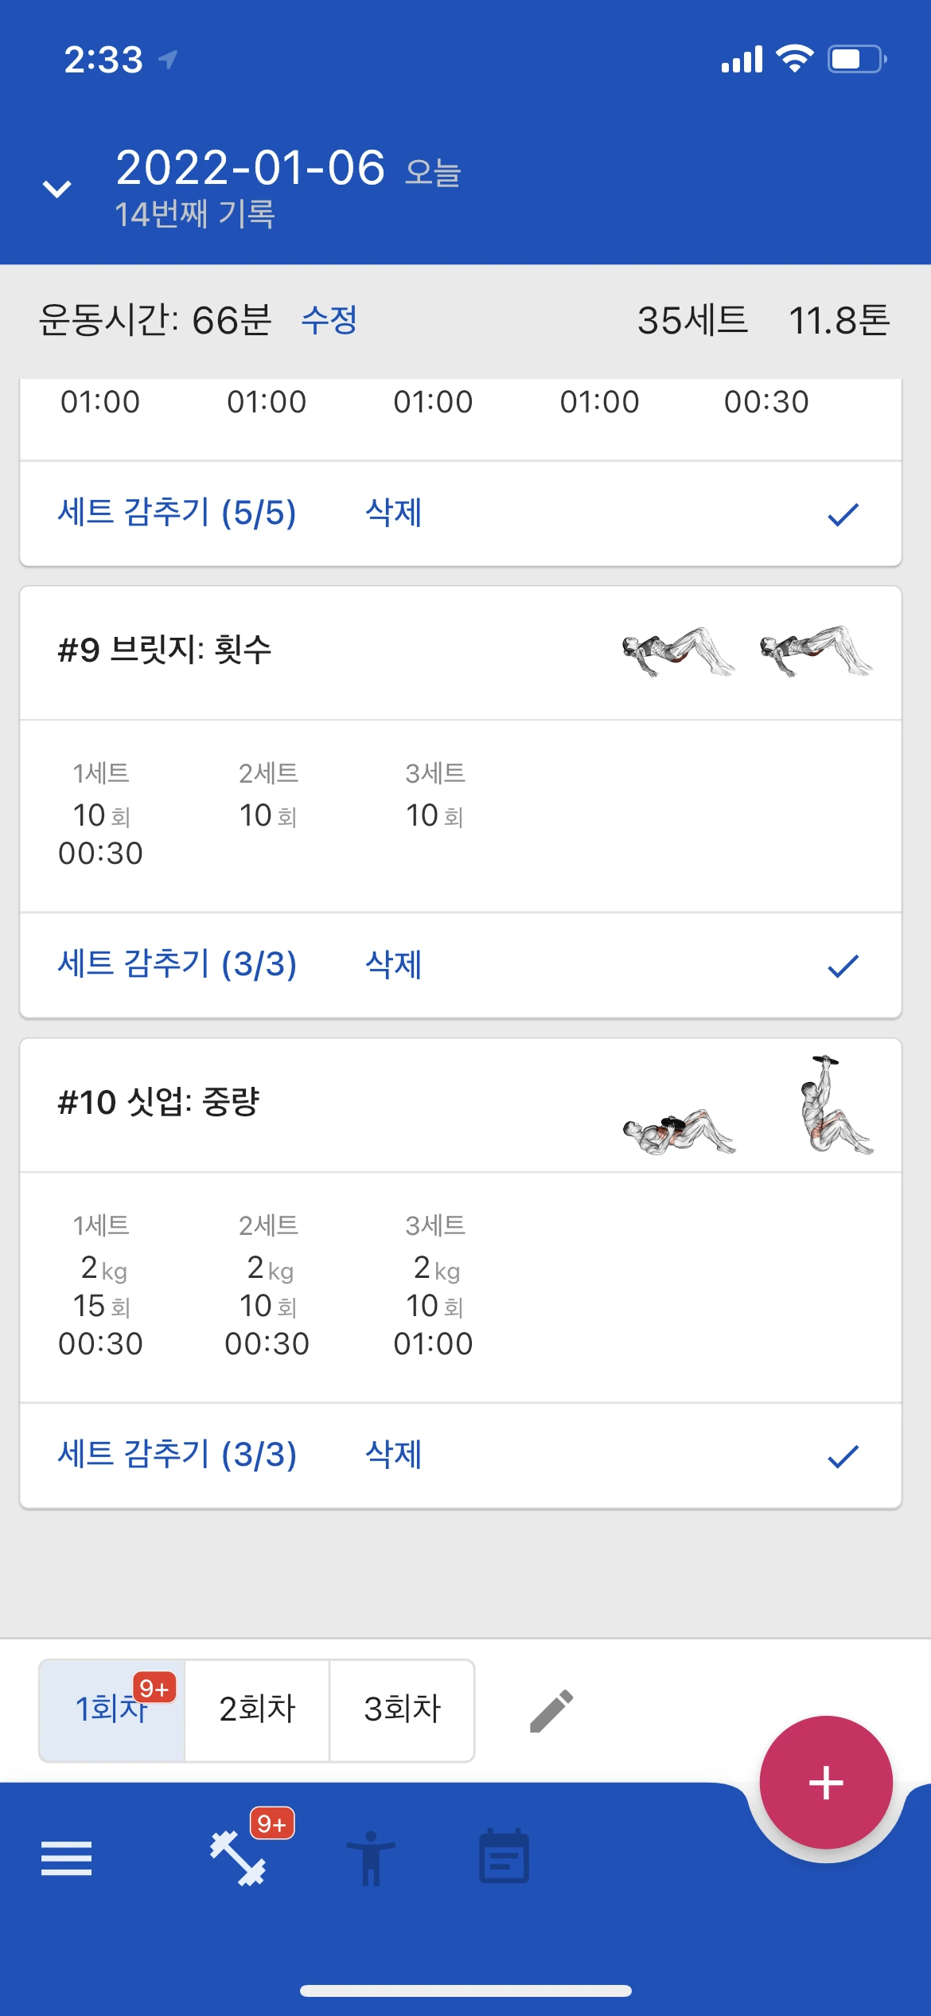
Task: Expand the date dropdown chevron
Action: [x=57, y=189]
